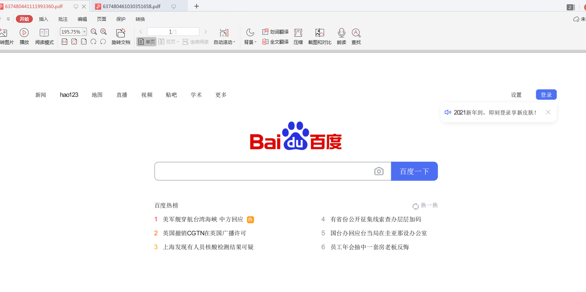
Task: Go to the previous page arrow
Action: coord(141,32)
